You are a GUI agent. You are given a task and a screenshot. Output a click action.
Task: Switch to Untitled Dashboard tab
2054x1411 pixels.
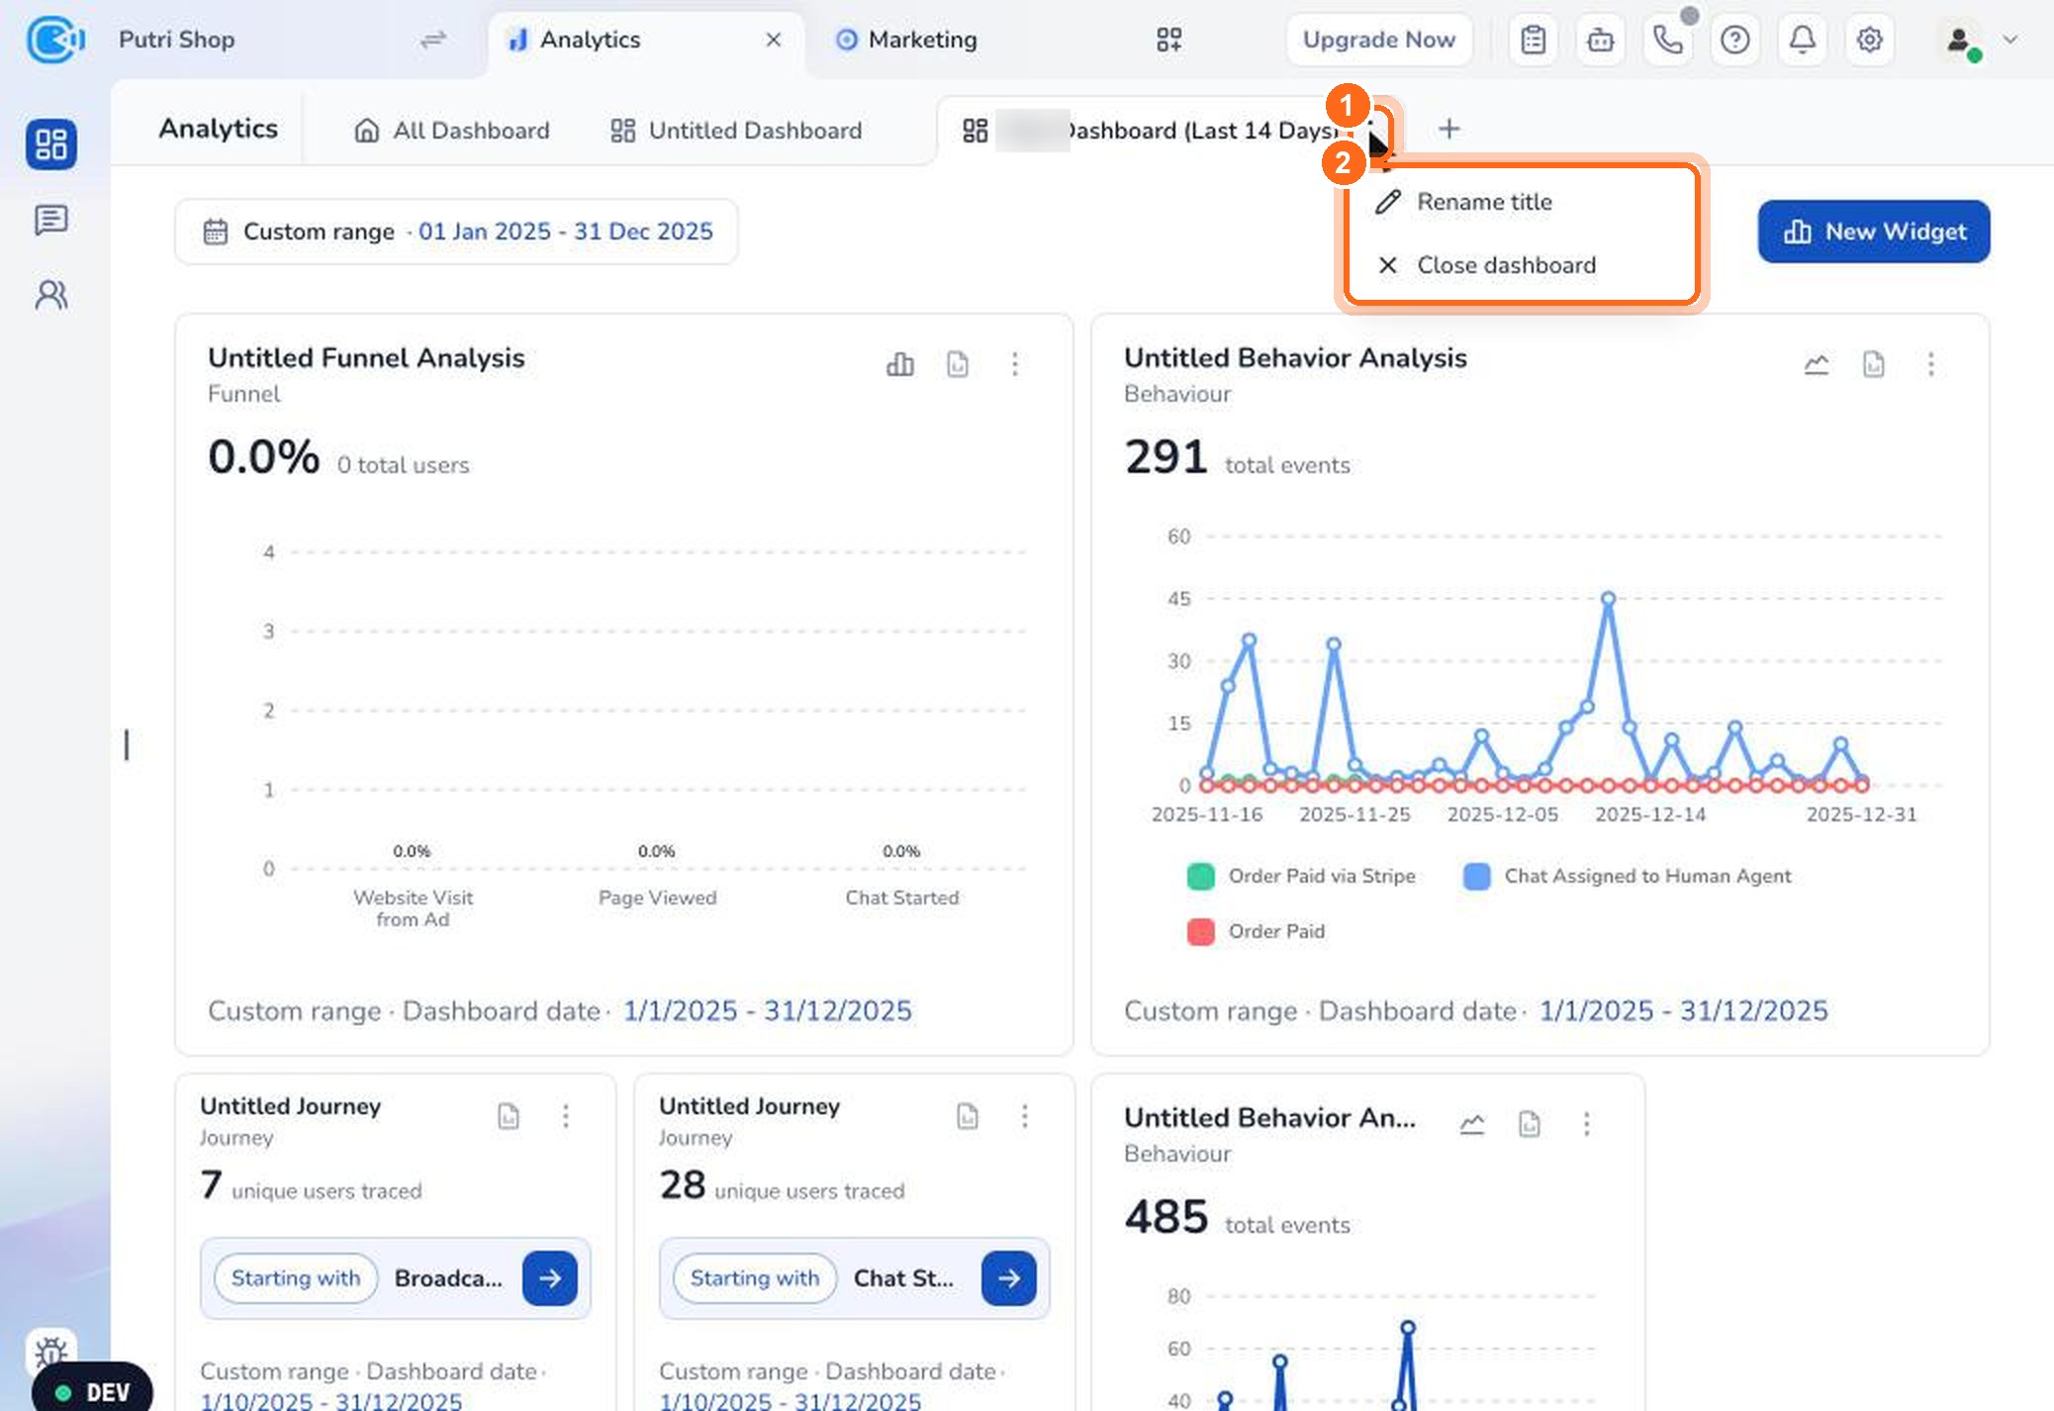[736, 131]
